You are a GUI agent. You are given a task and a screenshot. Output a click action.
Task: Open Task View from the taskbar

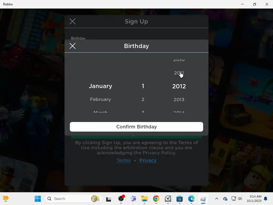coord(109,199)
